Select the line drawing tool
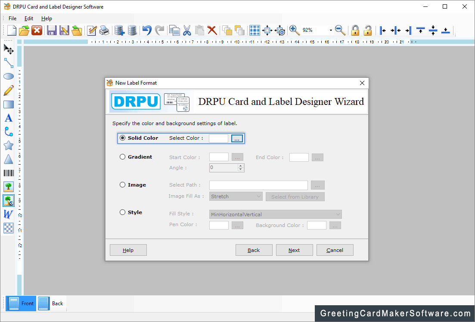This screenshot has width=475, height=322. pyautogui.click(x=9, y=63)
